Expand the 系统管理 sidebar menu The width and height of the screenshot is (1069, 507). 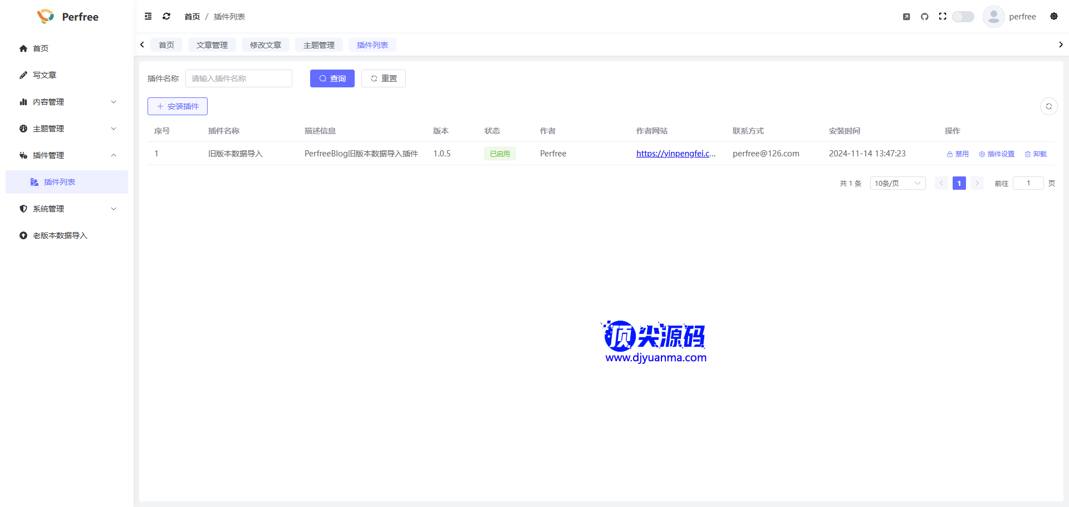67,209
